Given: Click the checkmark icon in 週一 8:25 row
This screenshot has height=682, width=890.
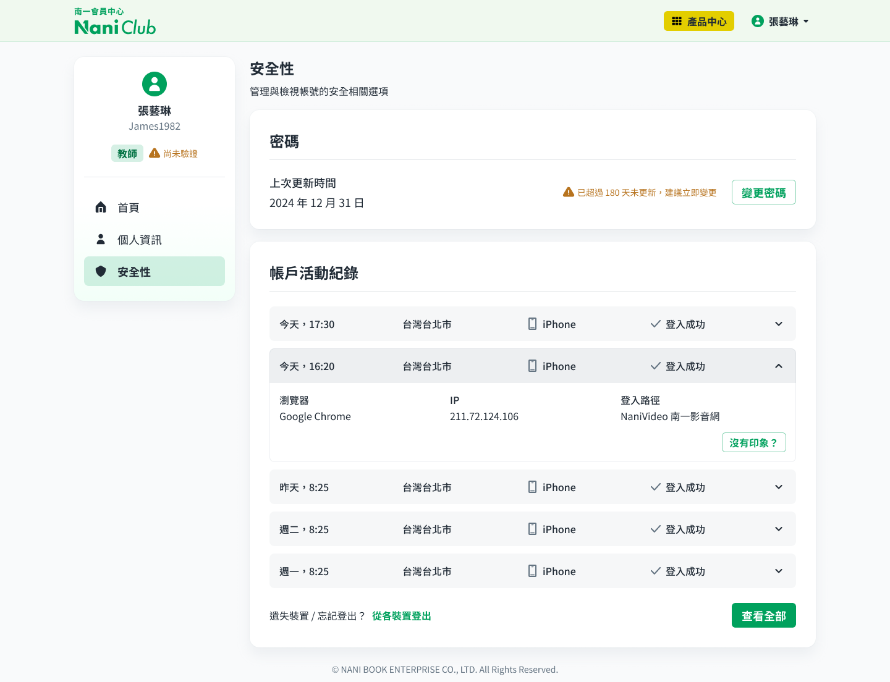Looking at the screenshot, I should click(x=656, y=571).
